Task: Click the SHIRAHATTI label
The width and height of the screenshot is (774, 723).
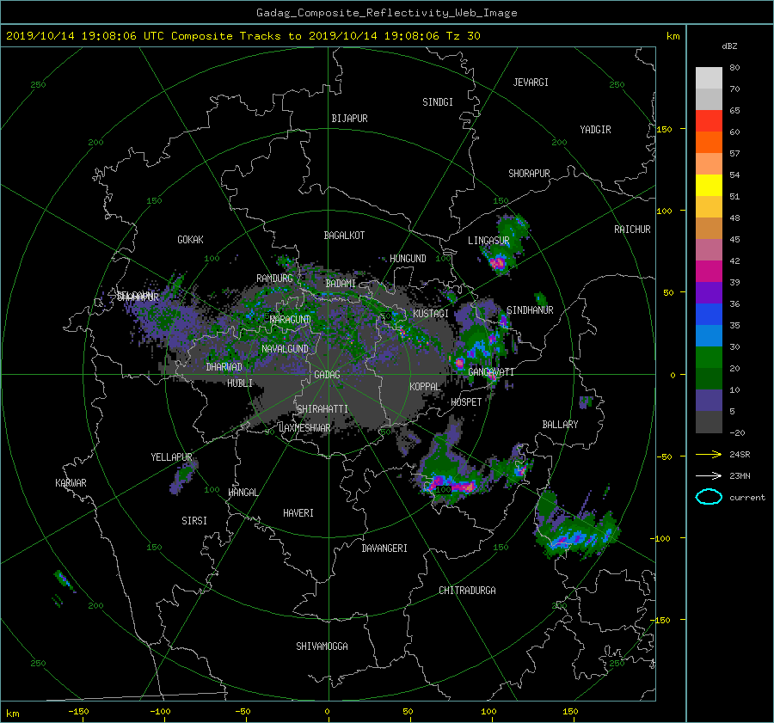Action: tap(322, 409)
